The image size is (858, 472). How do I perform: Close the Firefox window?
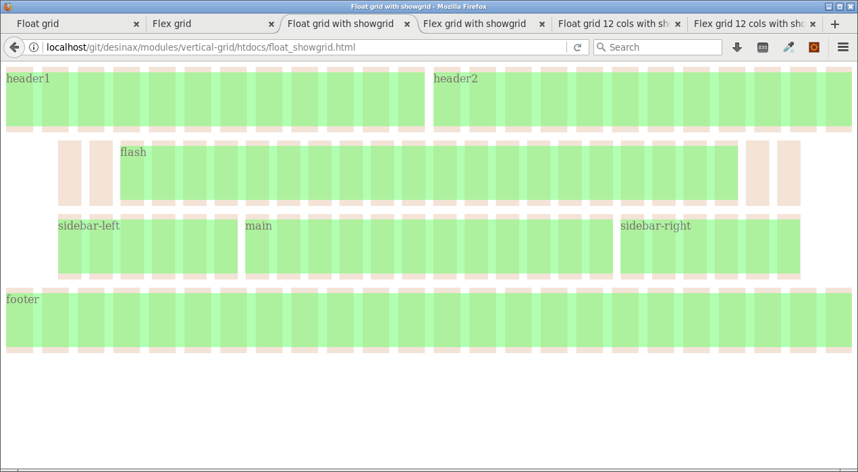(x=850, y=7)
